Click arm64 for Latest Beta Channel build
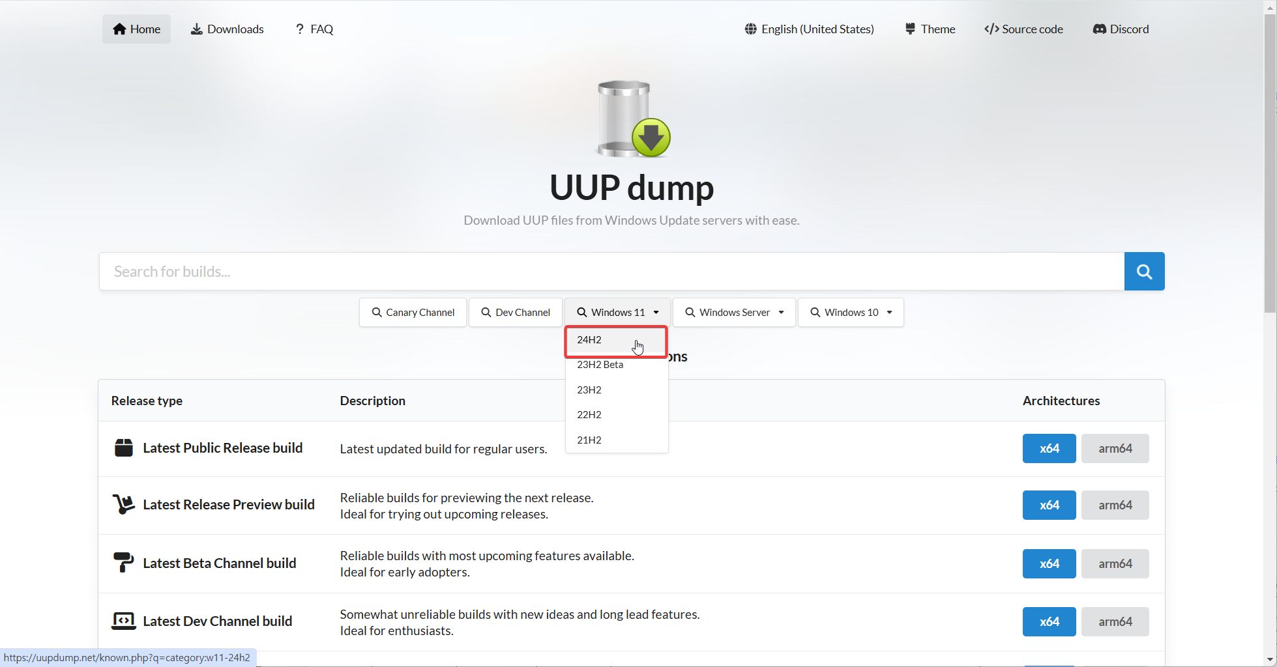Image resolution: width=1277 pixels, height=667 pixels. click(x=1115, y=563)
